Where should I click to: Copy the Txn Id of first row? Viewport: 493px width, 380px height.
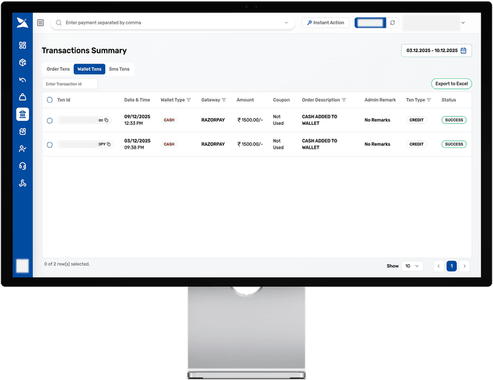pyautogui.click(x=107, y=120)
